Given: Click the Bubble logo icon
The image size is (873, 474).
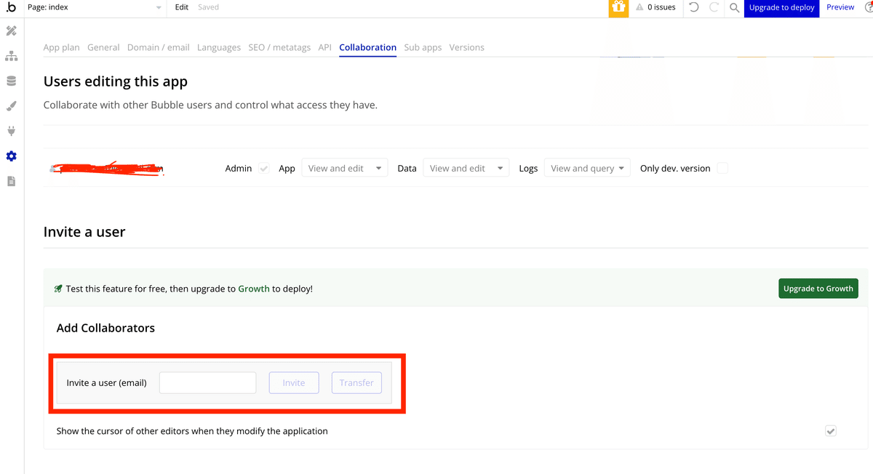Looking at the screenshot, I should [x=11, y=7].
